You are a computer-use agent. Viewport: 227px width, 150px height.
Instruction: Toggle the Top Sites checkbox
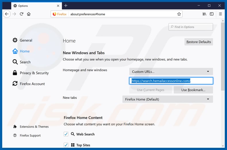coord(66,145)
